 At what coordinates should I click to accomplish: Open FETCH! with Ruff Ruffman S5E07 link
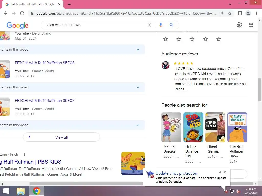coord(45,101)
